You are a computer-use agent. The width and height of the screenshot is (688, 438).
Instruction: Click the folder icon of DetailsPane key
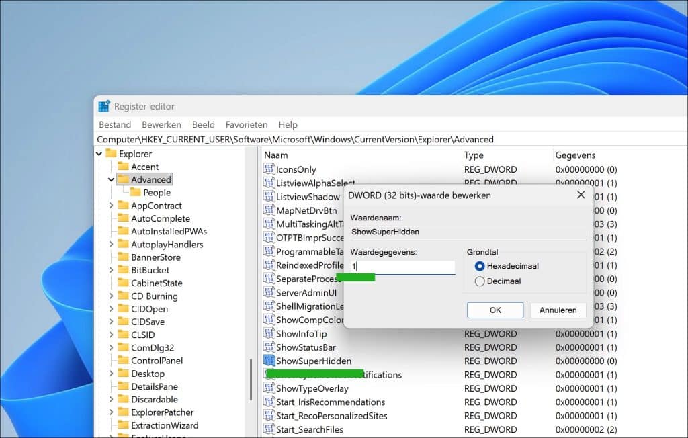pos(124,386)
